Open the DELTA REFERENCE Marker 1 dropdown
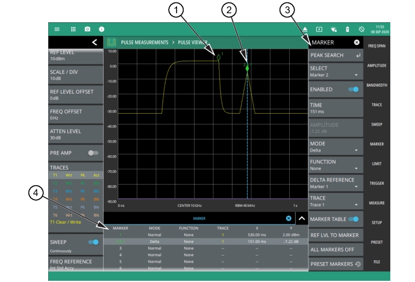 pyautogui.click(x=335, y=183)
